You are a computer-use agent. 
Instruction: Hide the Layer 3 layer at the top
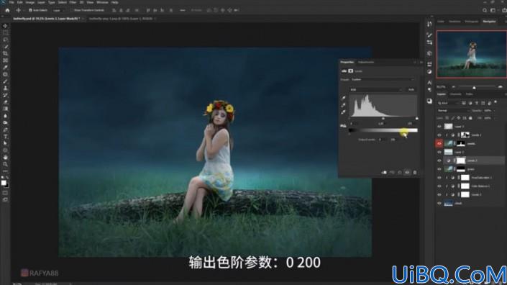coord(439,127)
